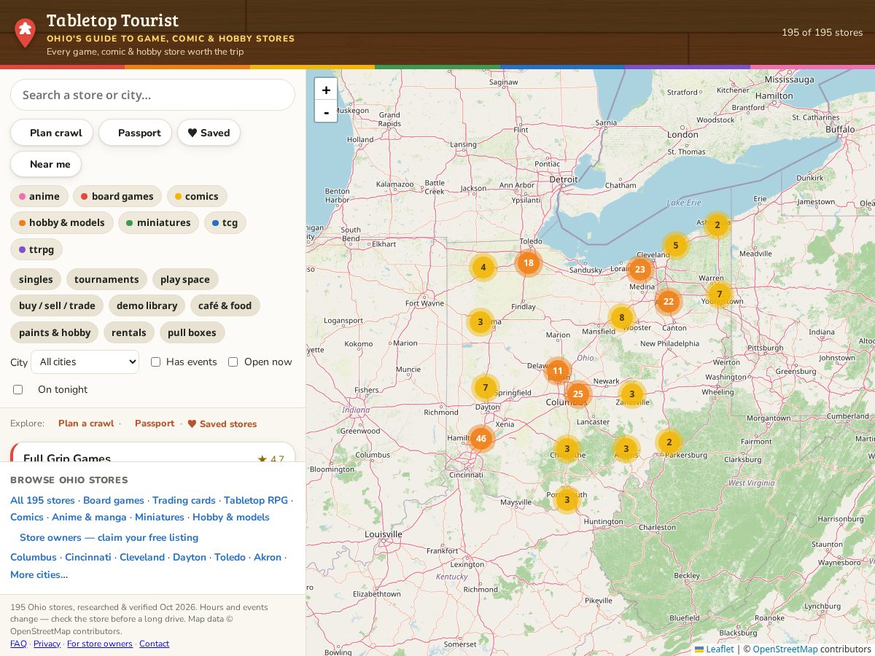The width and height of the screenshot is (875, 656).
Task: Open the 3-store cluster at Portsmouth
Action: [567, 500]
